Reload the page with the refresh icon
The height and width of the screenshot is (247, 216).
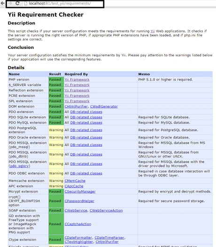[17, 3]
